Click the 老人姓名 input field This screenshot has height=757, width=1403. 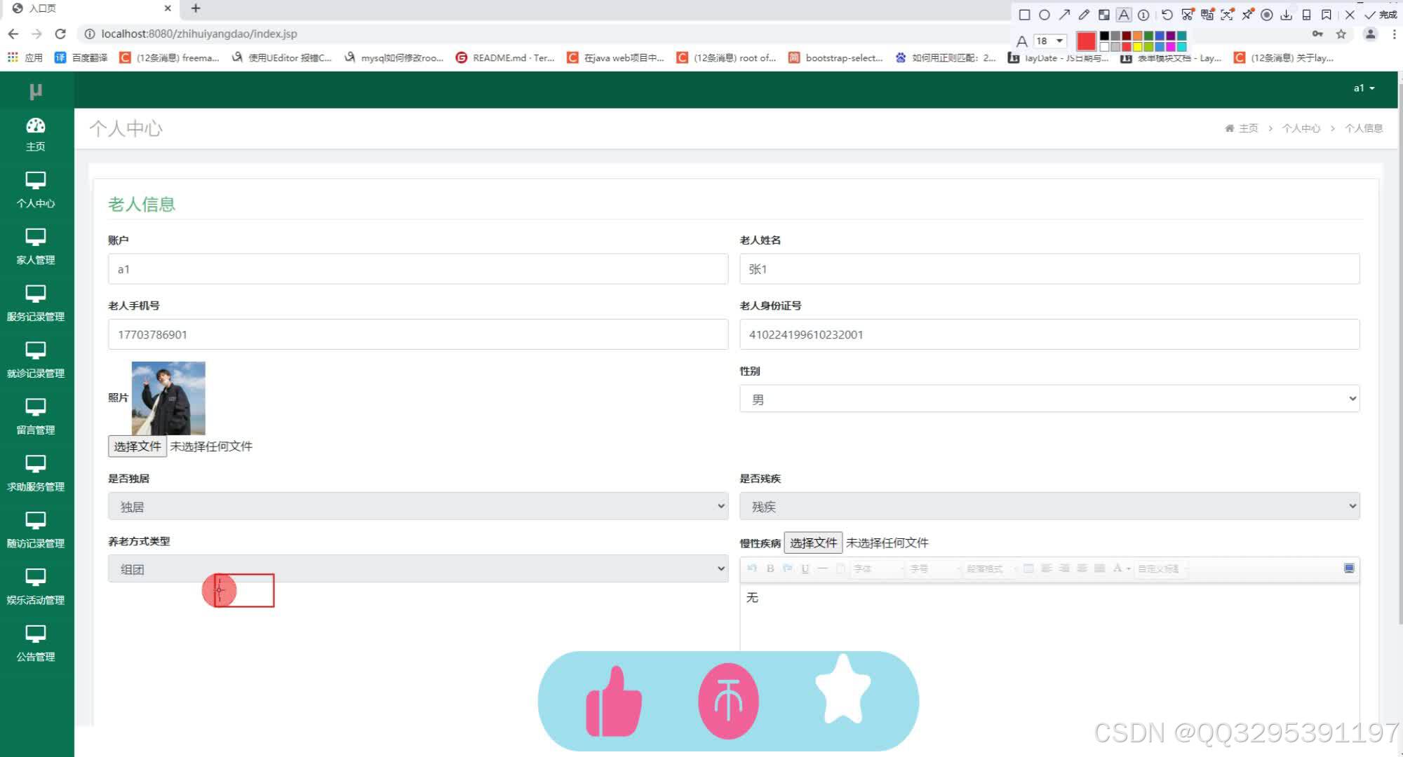tap(1049, 269)
